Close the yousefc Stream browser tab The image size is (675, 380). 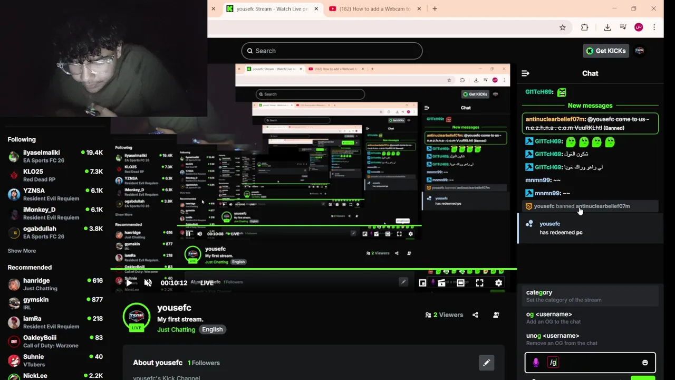click(x=316, y=8)
